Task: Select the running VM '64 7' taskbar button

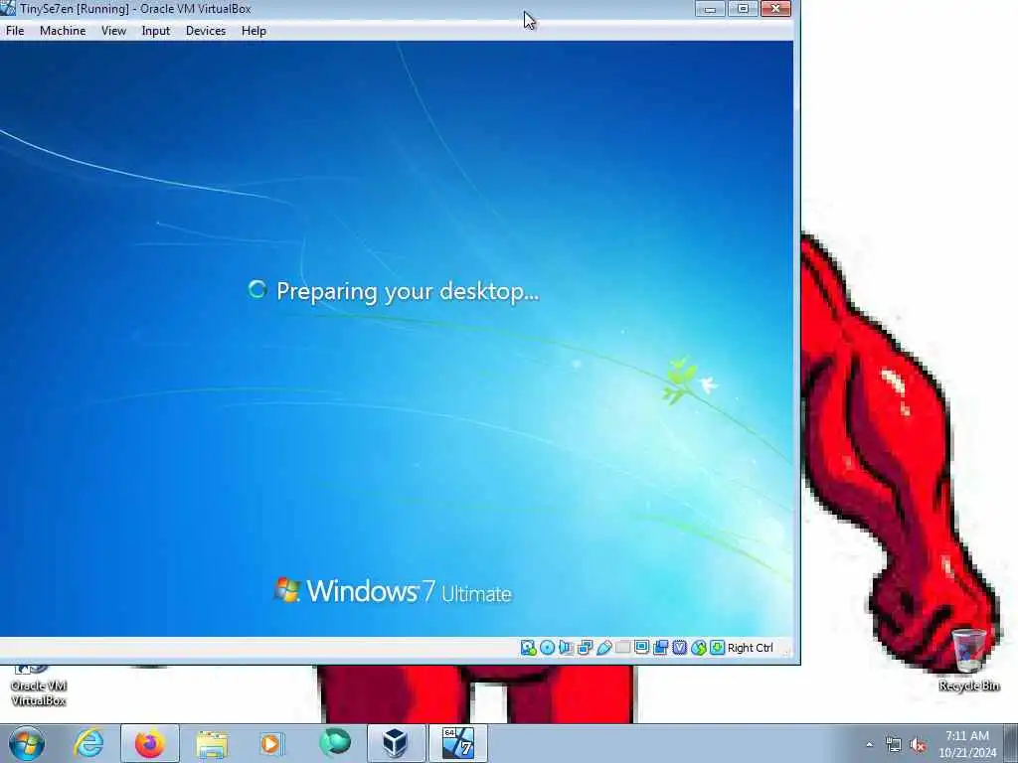Action: (457, 743)
